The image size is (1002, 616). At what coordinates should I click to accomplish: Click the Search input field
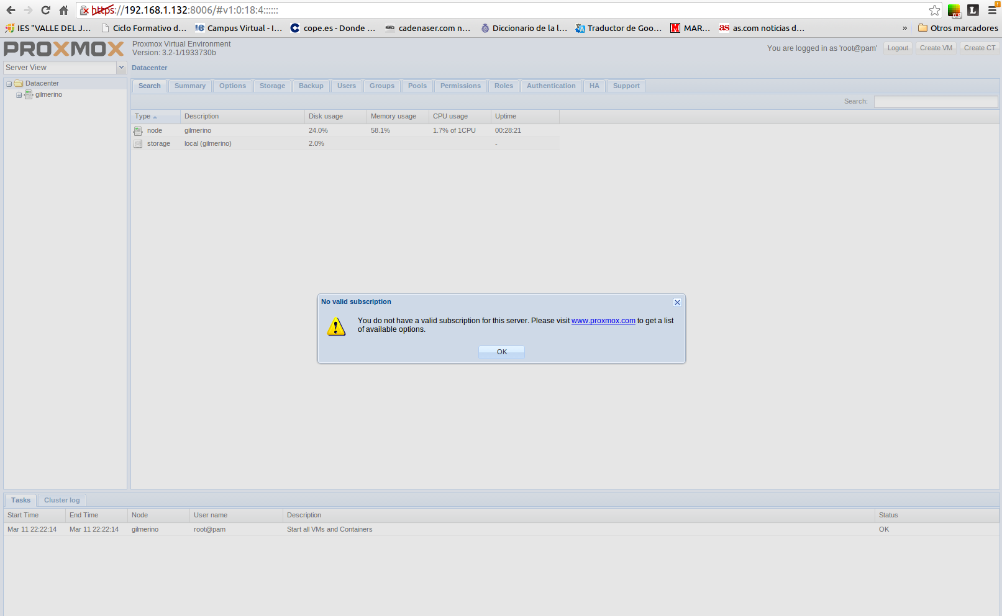point(935,102)
